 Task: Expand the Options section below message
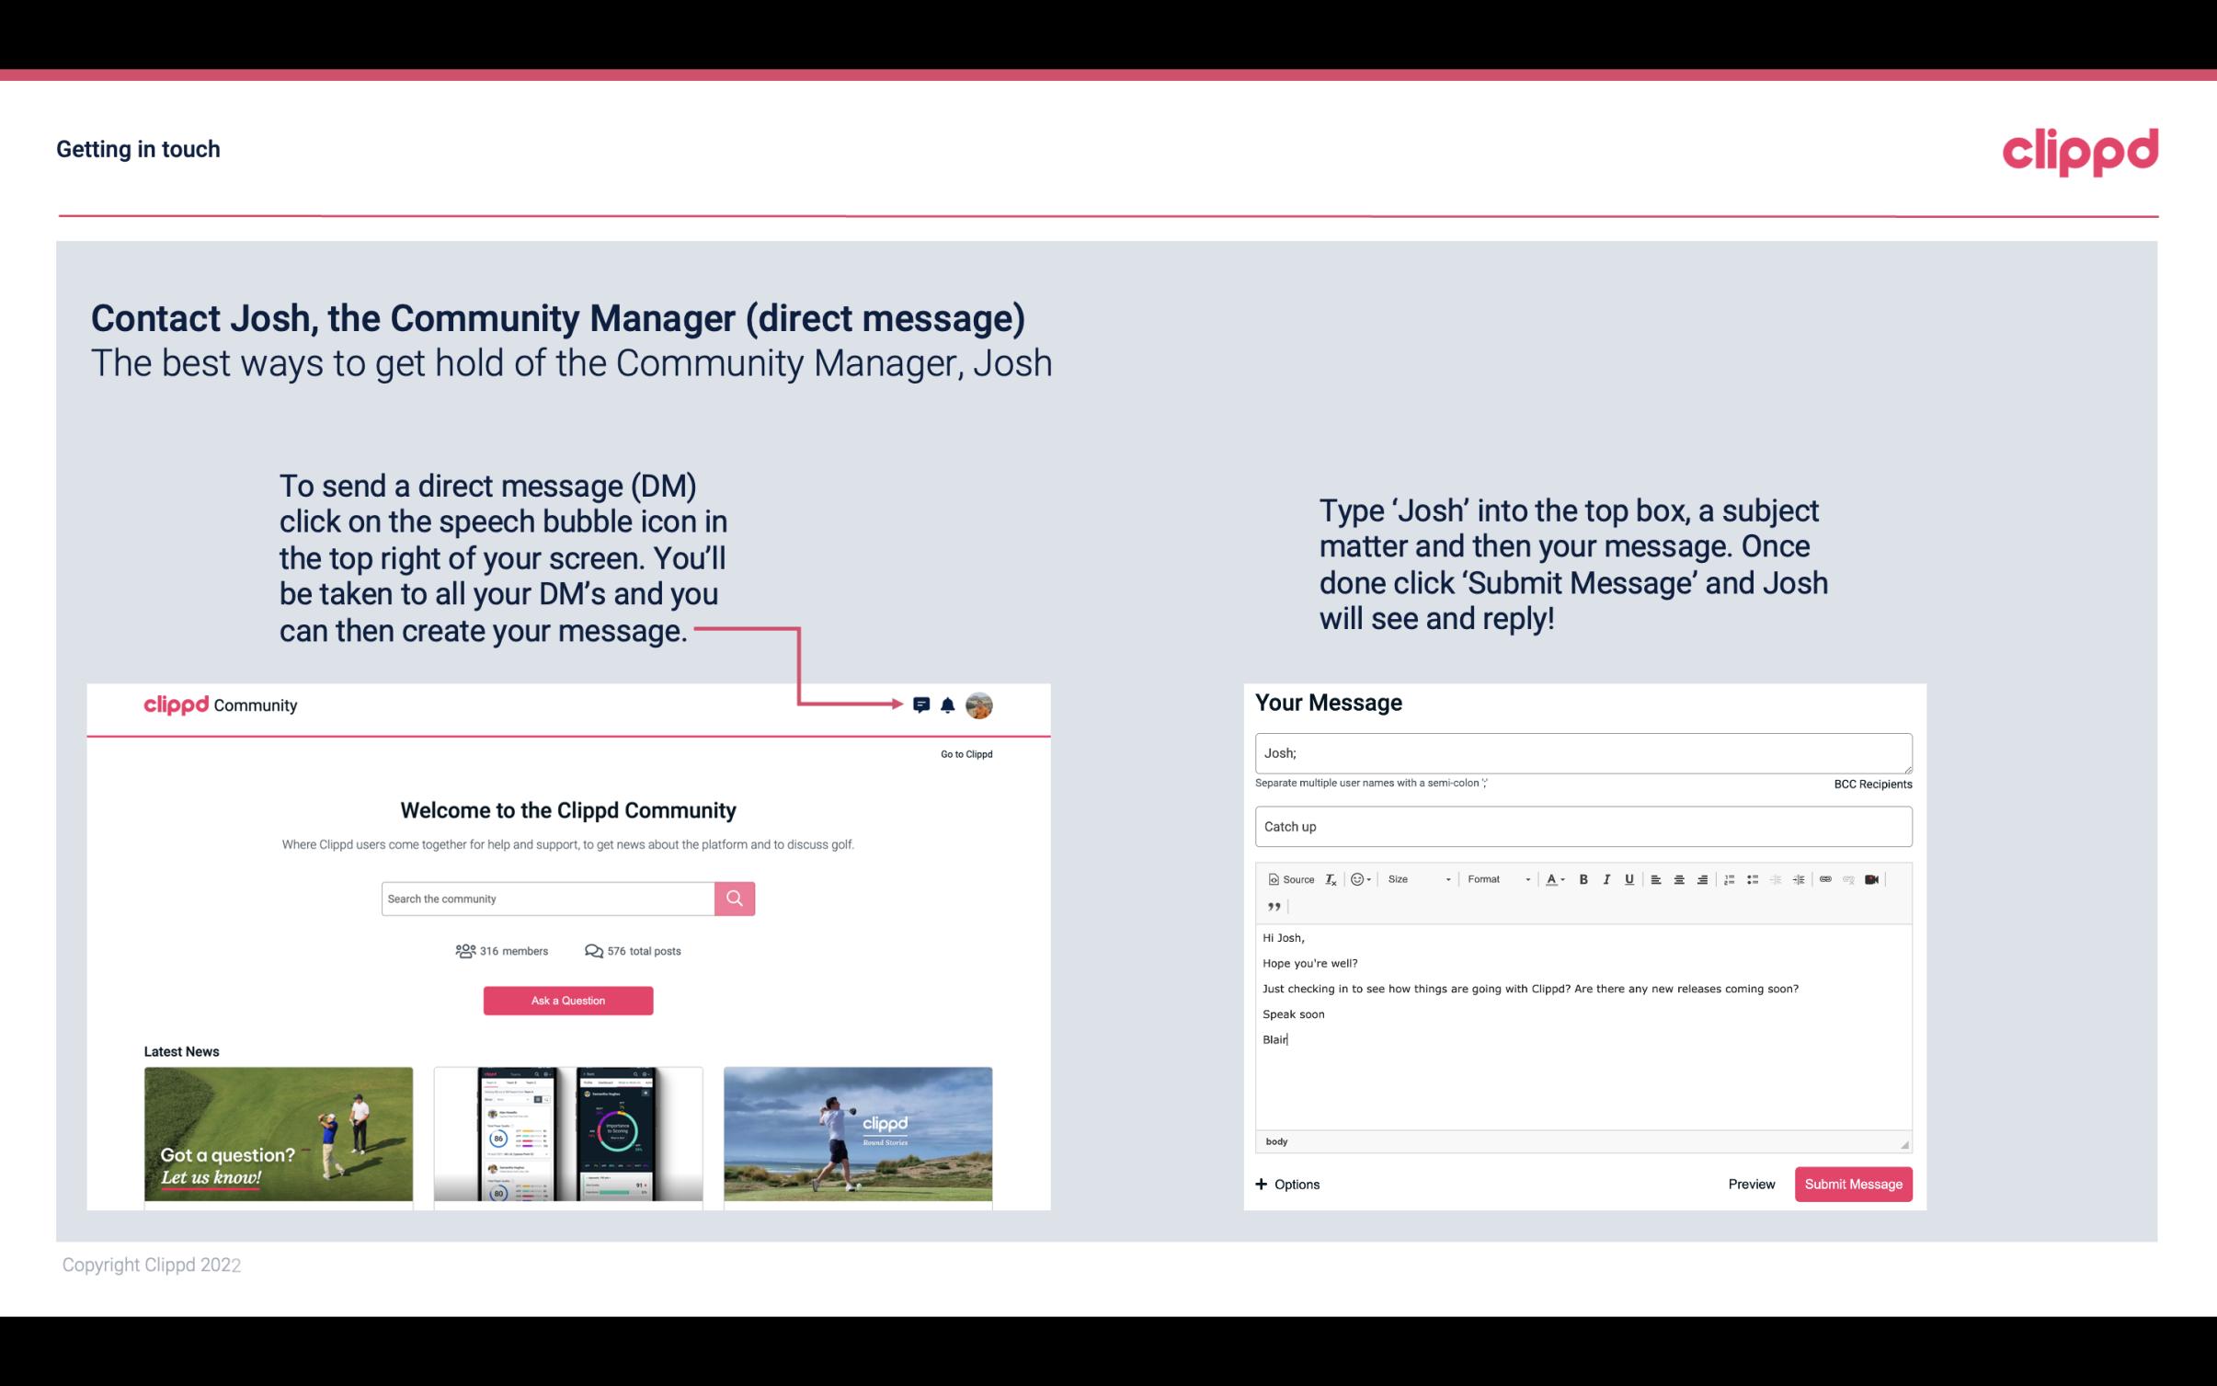(x=1286, y=1185)
